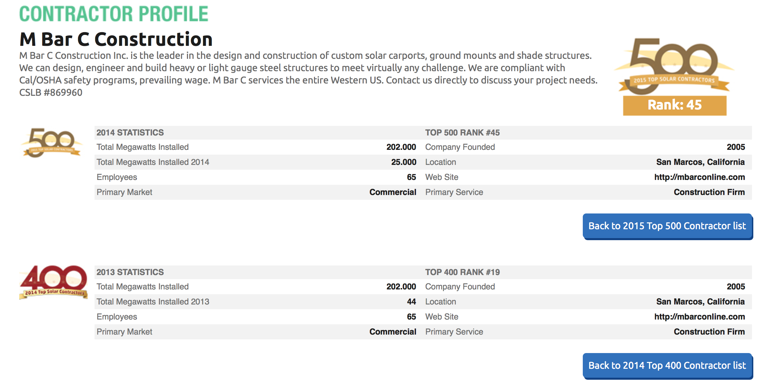Click the green Contractor Profile title
The width and height of the screenshot is (767, 390).
(114, 14)
